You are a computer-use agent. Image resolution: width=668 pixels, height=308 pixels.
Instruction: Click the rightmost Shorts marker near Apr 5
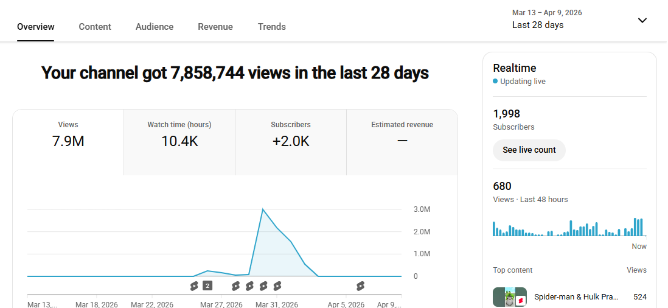[360, 285]
